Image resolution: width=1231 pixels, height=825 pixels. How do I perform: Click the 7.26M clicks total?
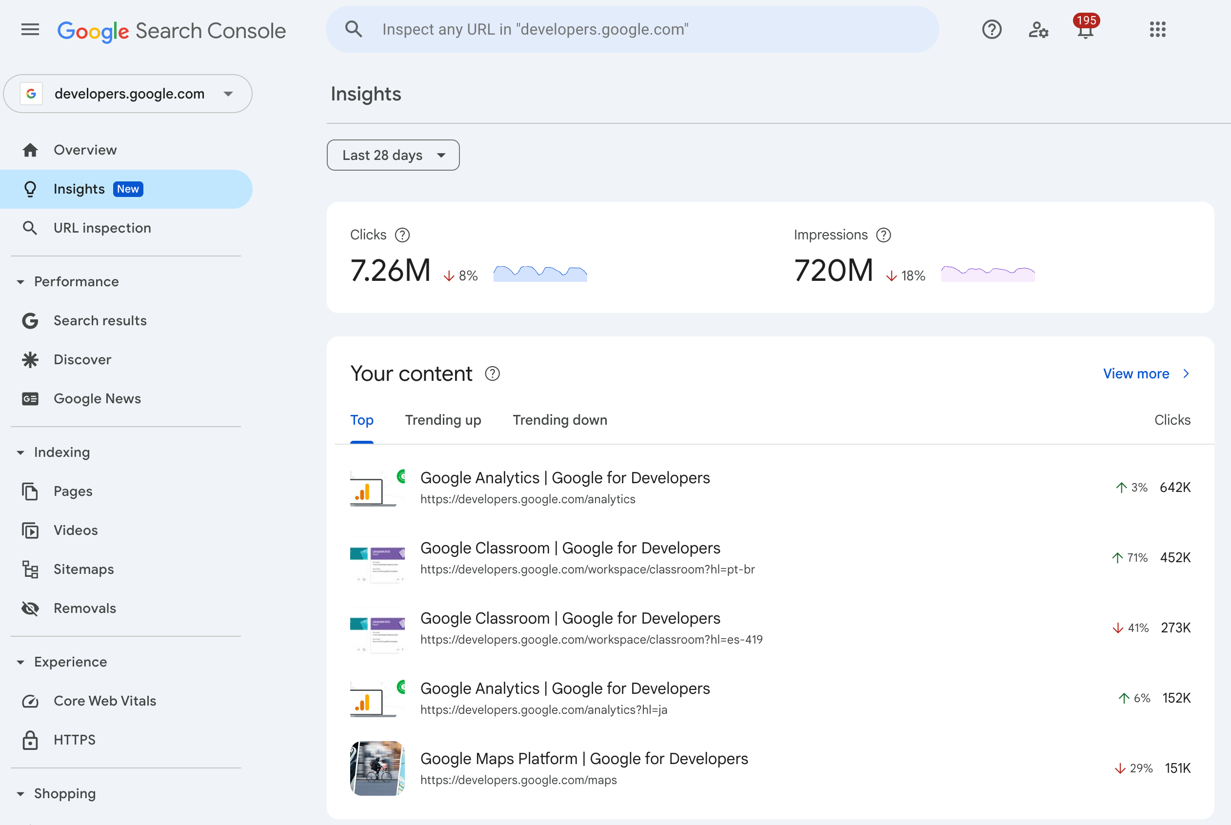pyautogui.click(x=391, y=271)
